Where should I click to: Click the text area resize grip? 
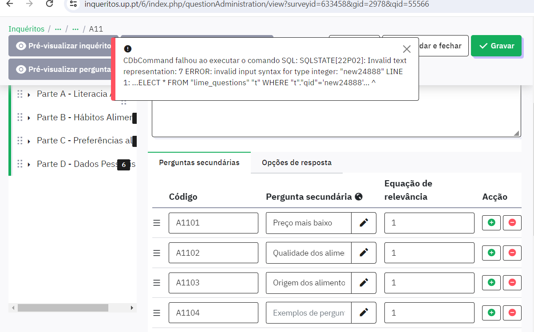[x=516, y=133]
